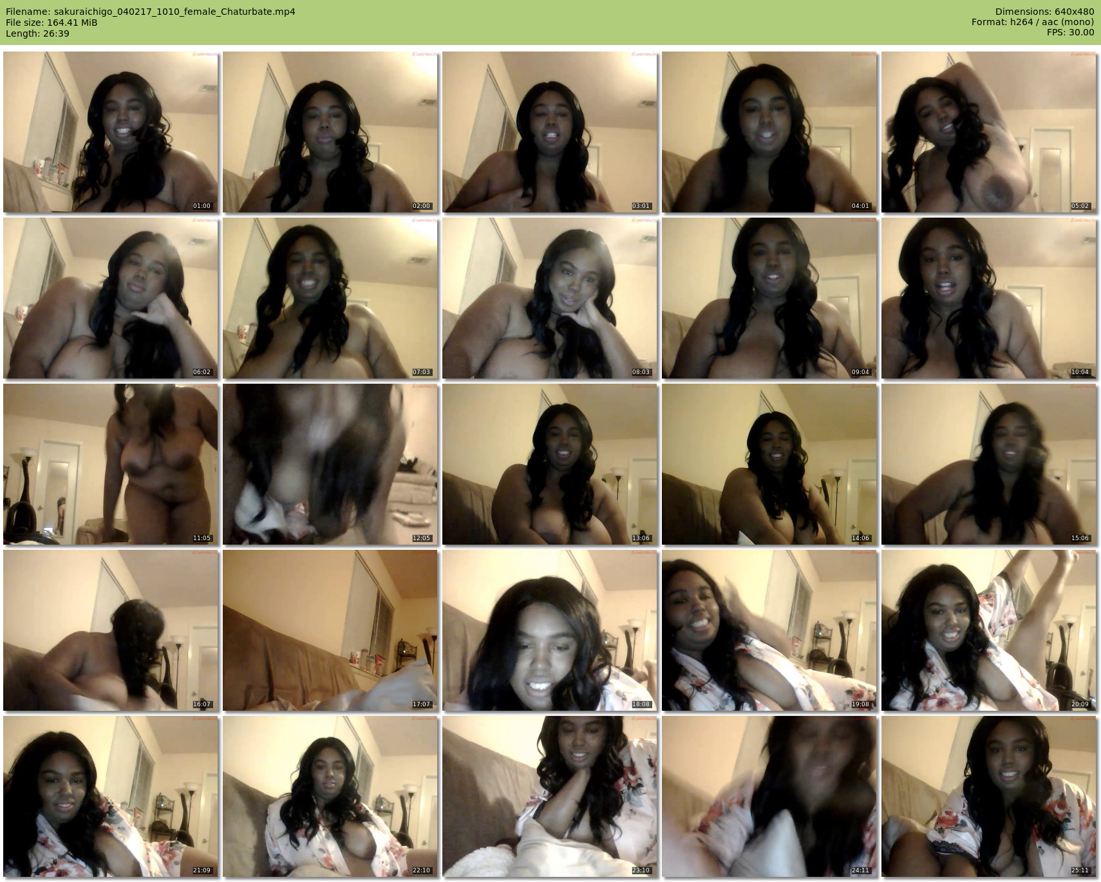Screen dimensions: 1101x882
Task: Open the thumbnail labeled 13:06
Action: point(550,464)
